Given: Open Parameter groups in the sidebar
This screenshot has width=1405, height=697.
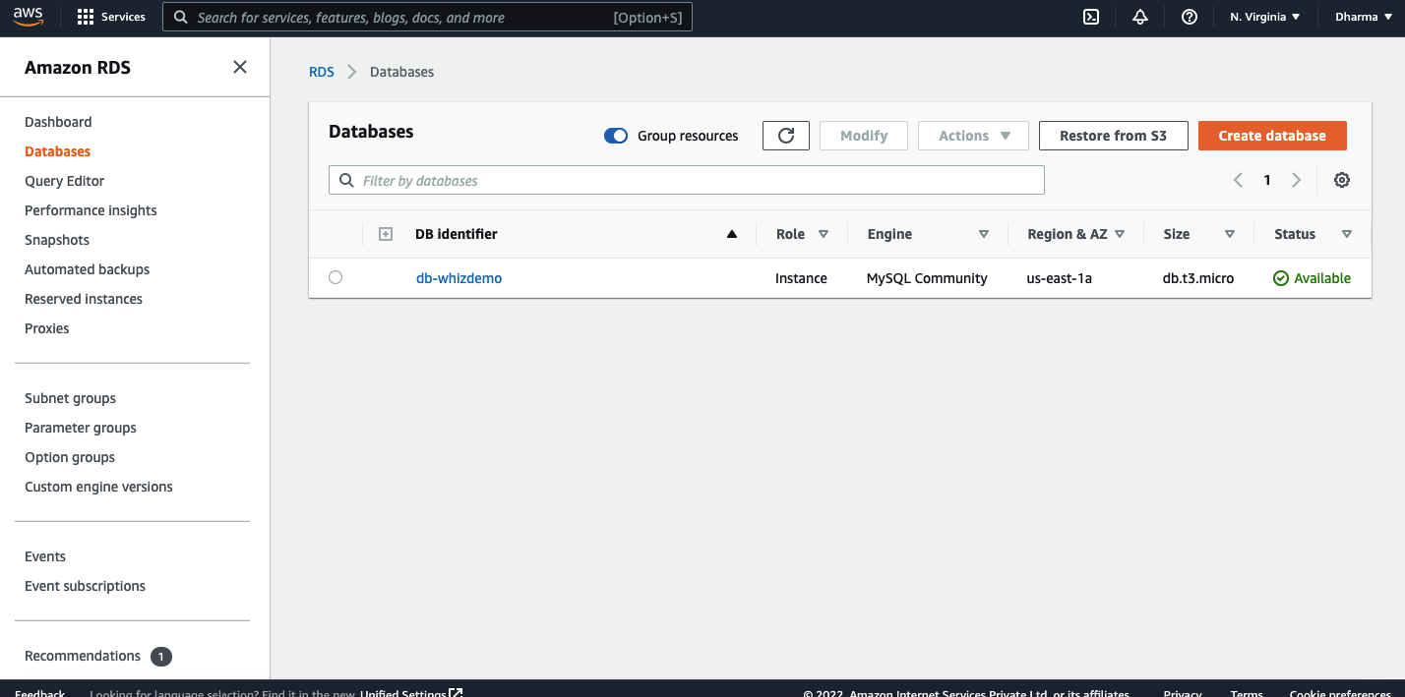Looking at the screenshot, I should 81,428.
